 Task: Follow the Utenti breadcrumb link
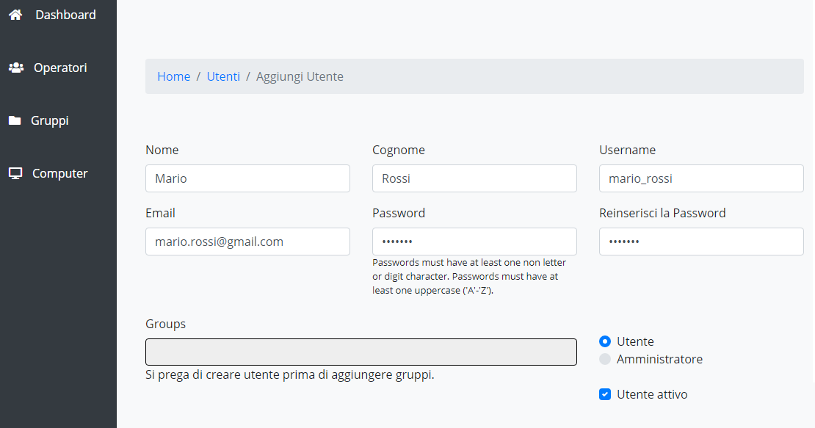(223, 76)
